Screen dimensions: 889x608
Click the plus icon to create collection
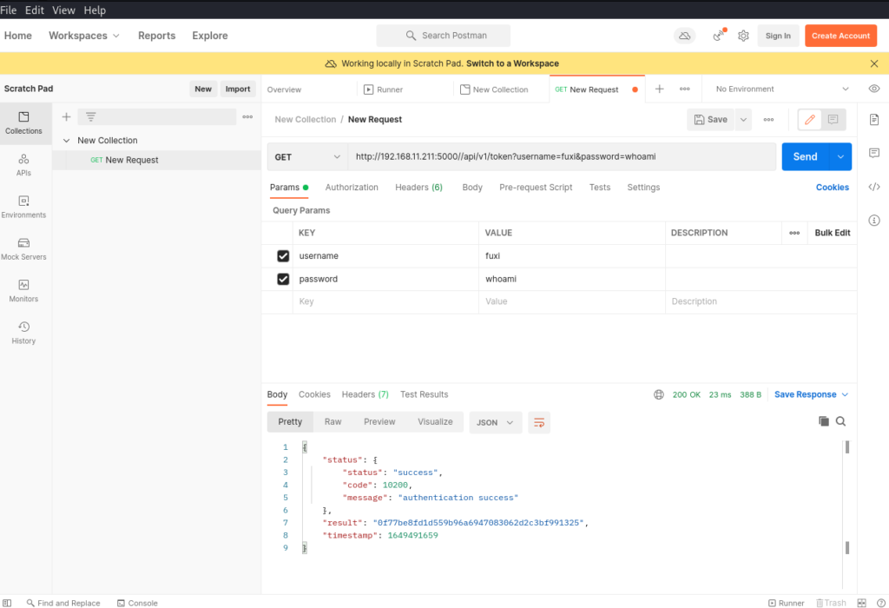point(66,117)
